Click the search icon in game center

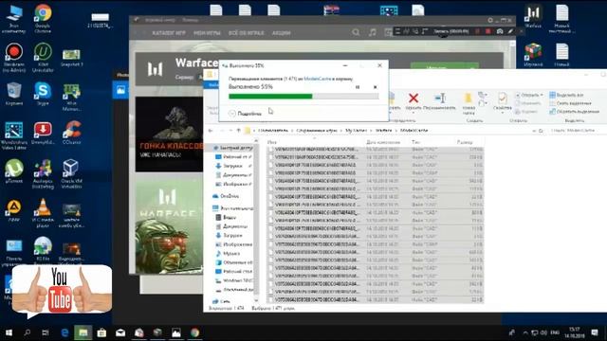point(356,33)
